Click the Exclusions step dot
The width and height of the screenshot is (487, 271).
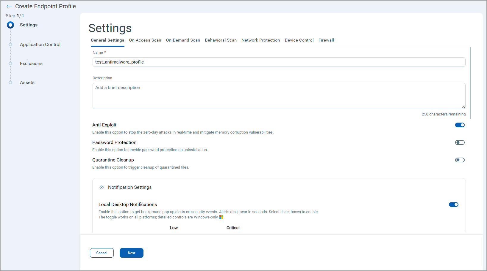click(10, 64)
